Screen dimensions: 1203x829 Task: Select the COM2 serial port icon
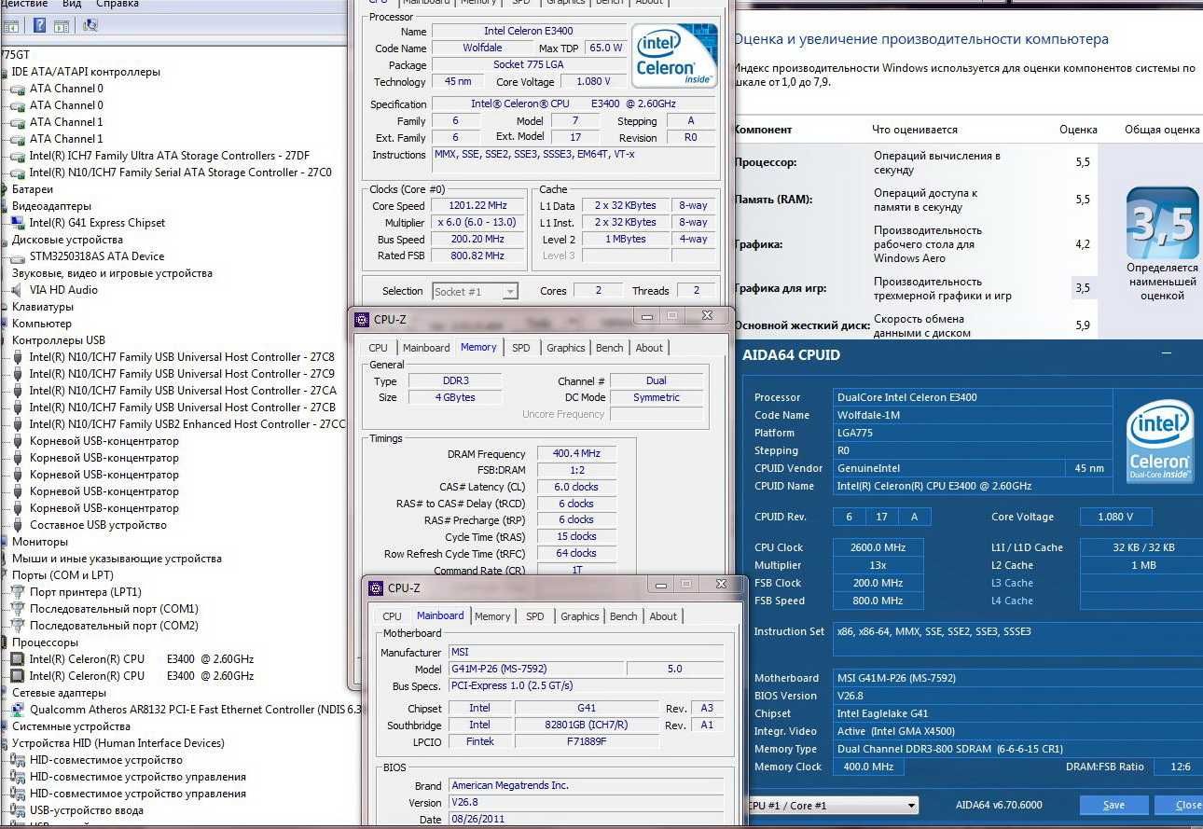19,626
